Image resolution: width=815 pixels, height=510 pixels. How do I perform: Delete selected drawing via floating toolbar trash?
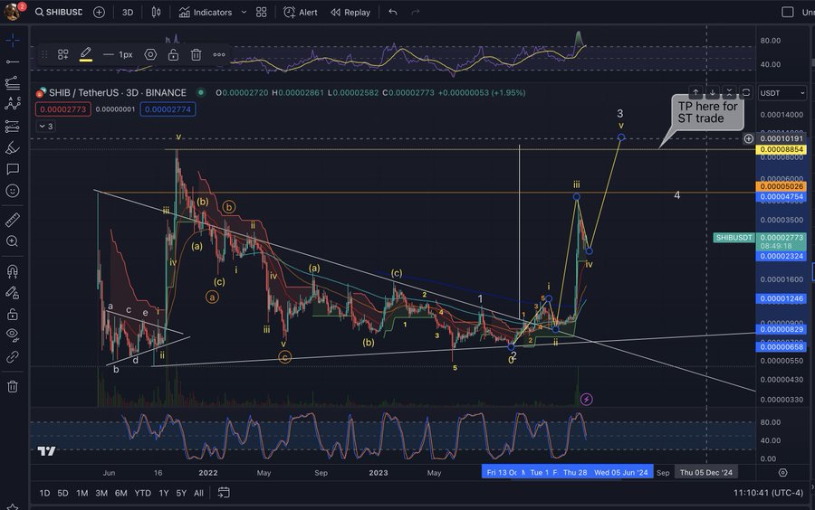click(x=196, y=54)
